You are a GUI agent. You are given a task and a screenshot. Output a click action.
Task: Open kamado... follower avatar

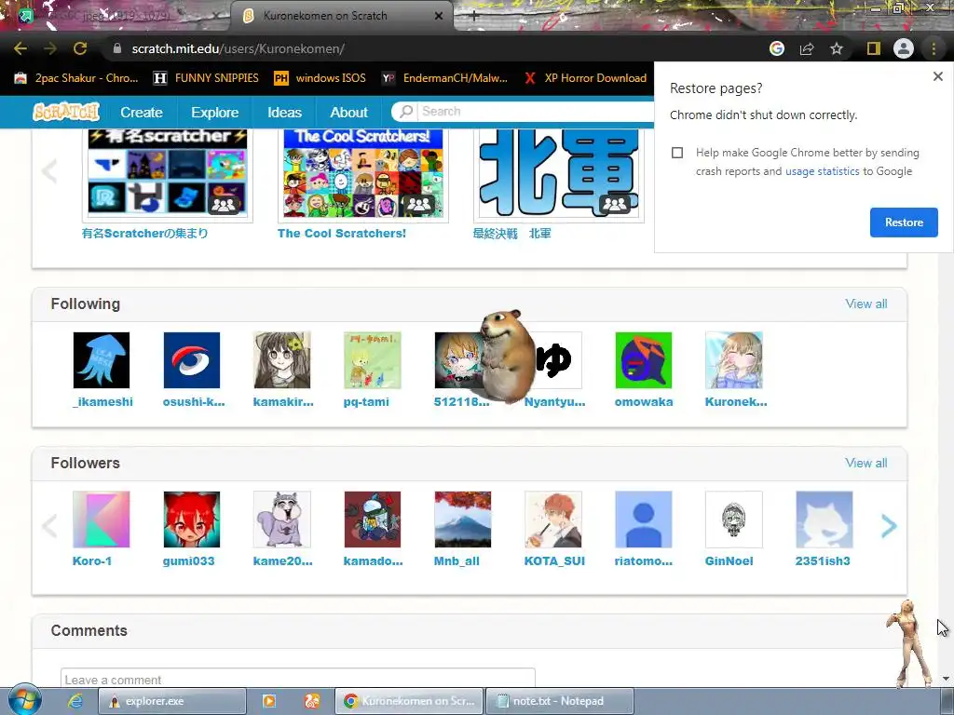pyautogui.click(x=373, y=519)
